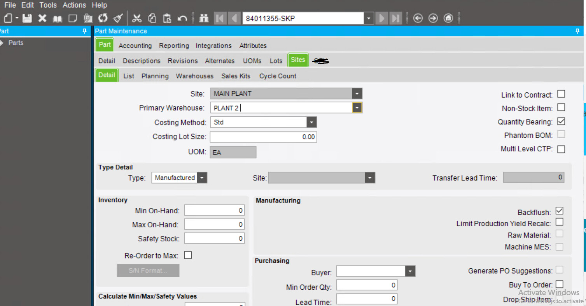
Task: Click the Paste clipboard icon
Action: 167,18
